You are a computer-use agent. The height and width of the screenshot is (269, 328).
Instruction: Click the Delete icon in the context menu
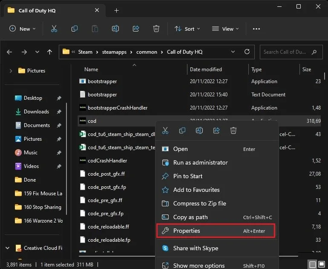point(233,130)
